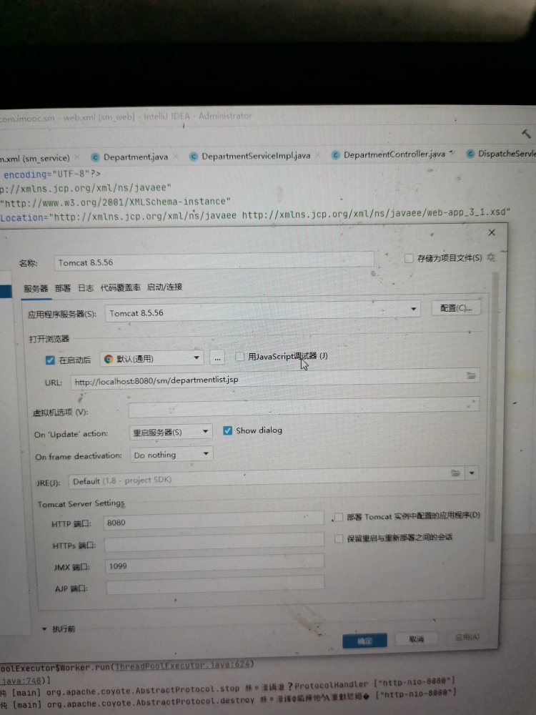
Task: Click the expand icon in 虚拟机选项 field
Action: coord(471,404)
